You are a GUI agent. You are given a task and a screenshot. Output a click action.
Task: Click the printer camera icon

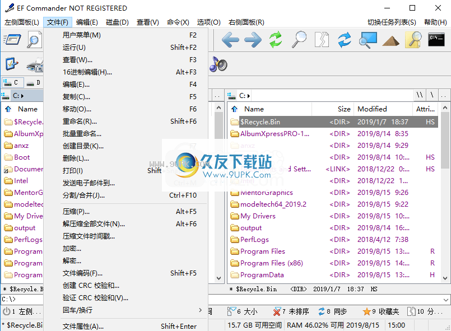(35, 65)
